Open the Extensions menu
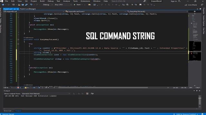This screenshot has width=206, height=115. [x=85, y=1]
